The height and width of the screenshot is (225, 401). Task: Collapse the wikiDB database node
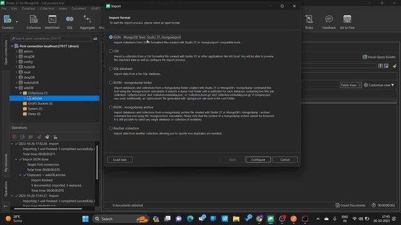tap(16, 87)
